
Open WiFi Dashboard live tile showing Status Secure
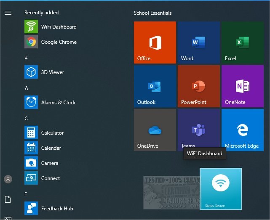click(221, 189)
